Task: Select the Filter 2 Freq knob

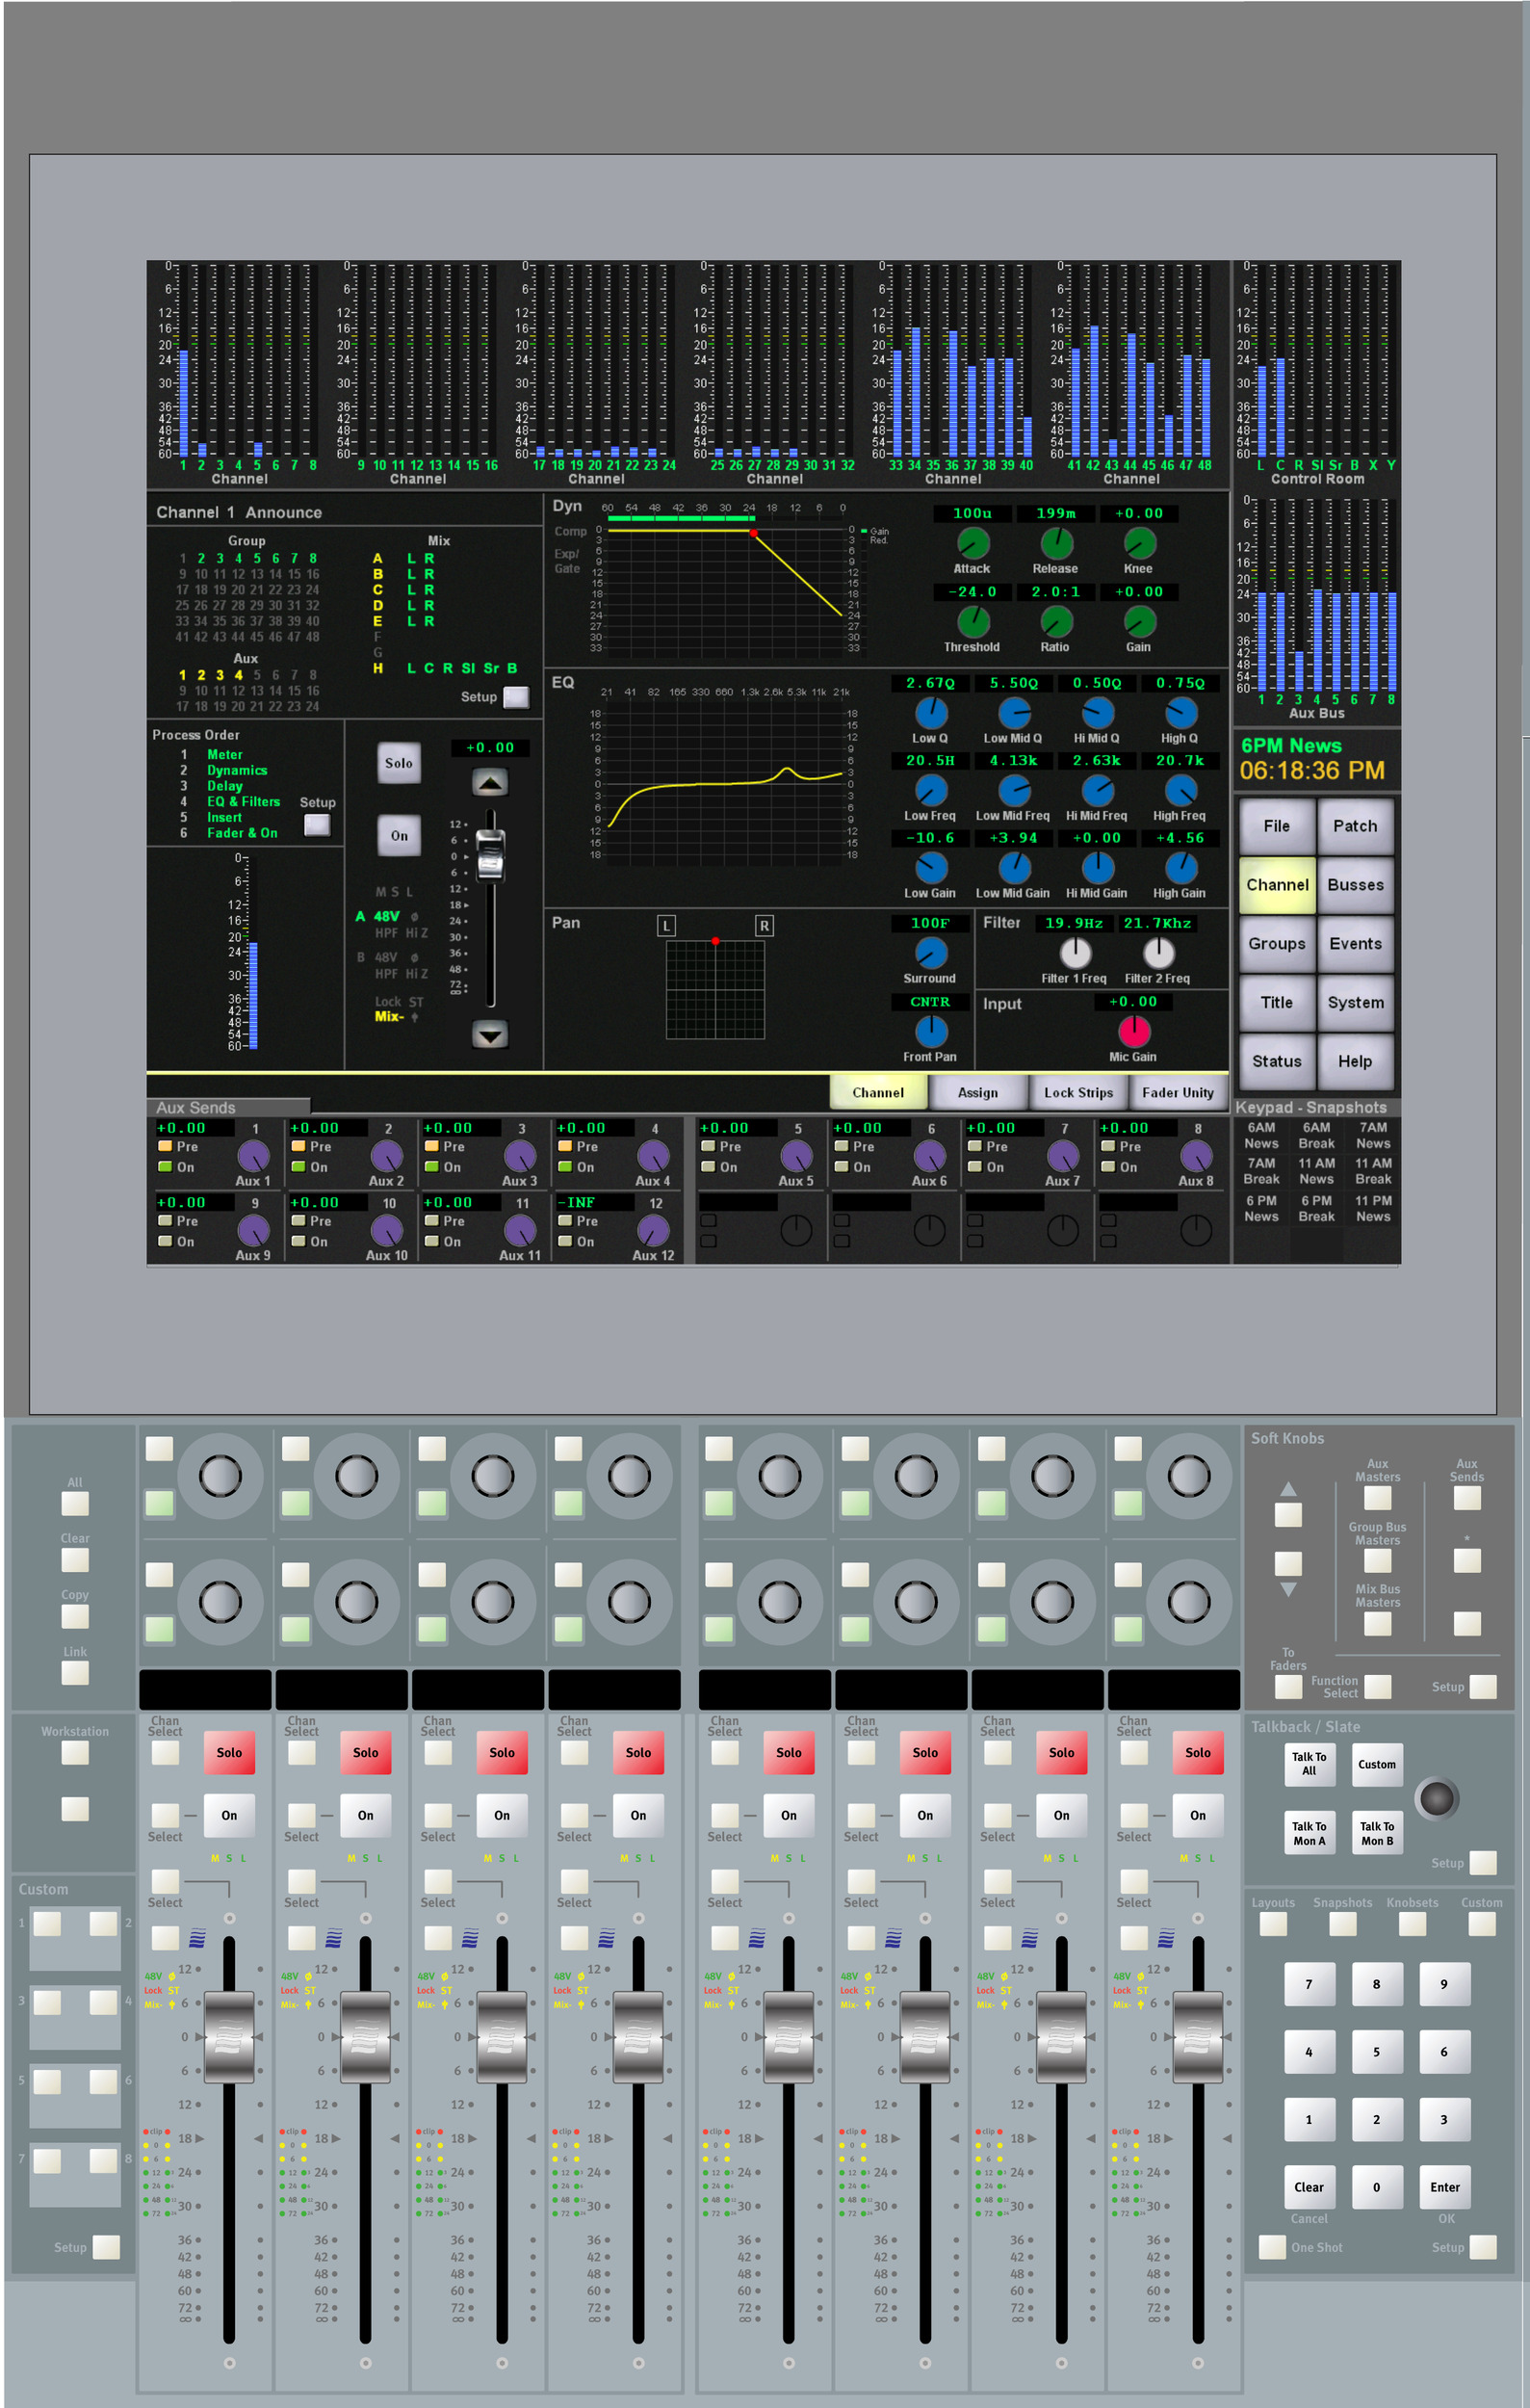Action: pyautogui.click(x=1158, y=953)
